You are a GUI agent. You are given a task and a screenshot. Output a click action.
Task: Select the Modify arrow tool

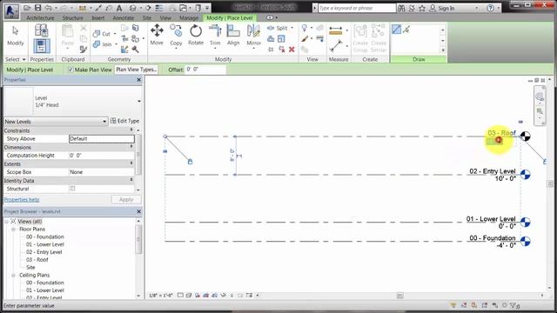tap(16, 36)
